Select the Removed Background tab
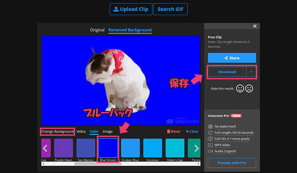 coord(130,30)
